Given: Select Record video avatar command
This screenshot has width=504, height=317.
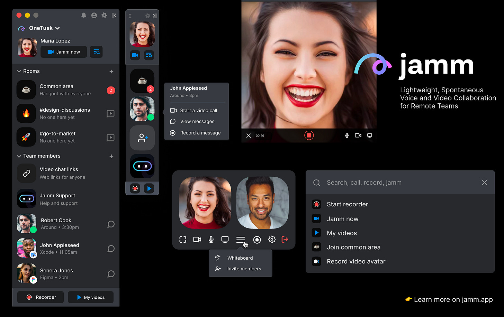Looking at the screenshot, I should coord(400,261).
